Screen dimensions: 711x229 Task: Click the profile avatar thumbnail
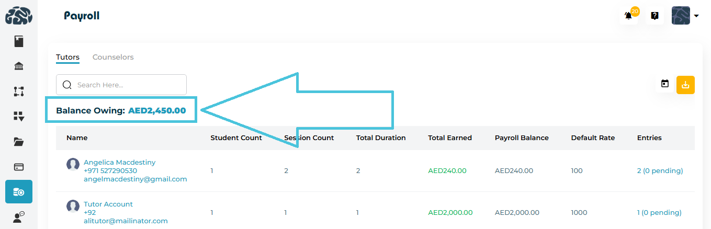click(681, 16)
